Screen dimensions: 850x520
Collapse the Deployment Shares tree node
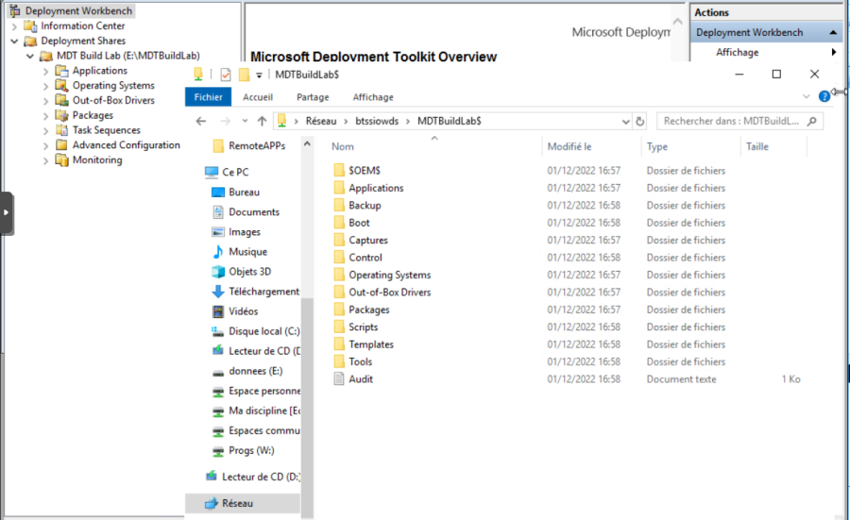click(x=14, y=42)
